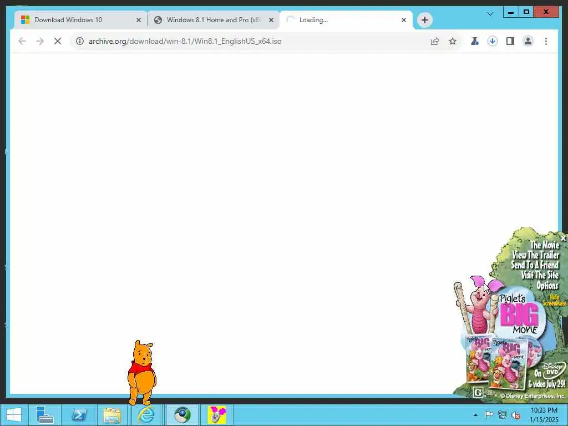Viewport: 568px width, 426px height.
Task: Choose Send To A Friend option
Action: [x=535, y=265]
